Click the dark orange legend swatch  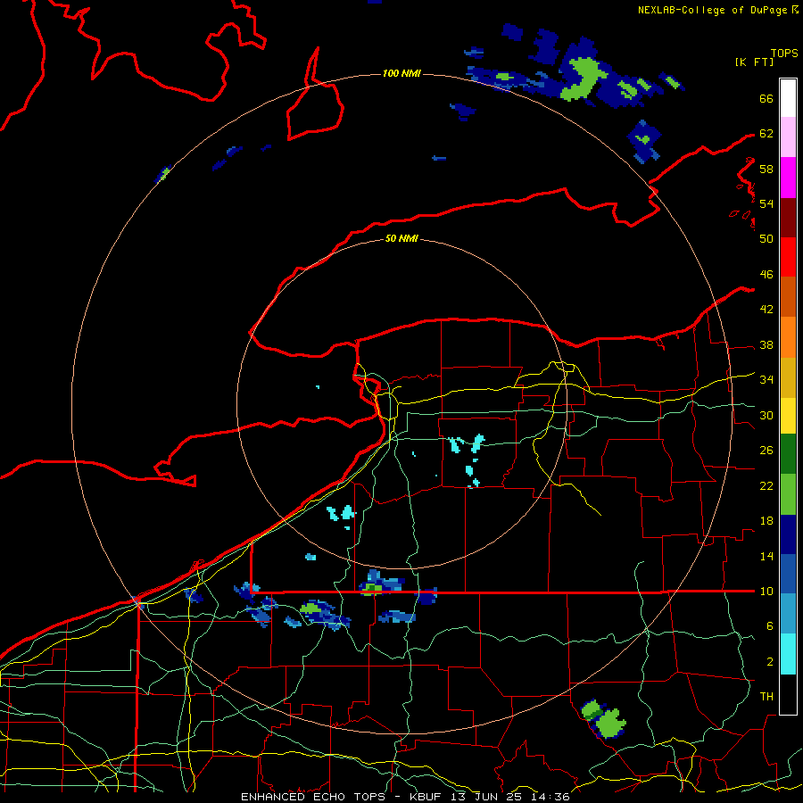coord(788,297)
